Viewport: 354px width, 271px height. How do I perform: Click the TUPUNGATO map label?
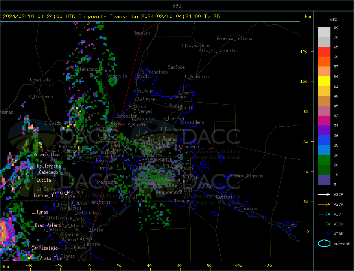pyautogui.click(x=70, y=209)
